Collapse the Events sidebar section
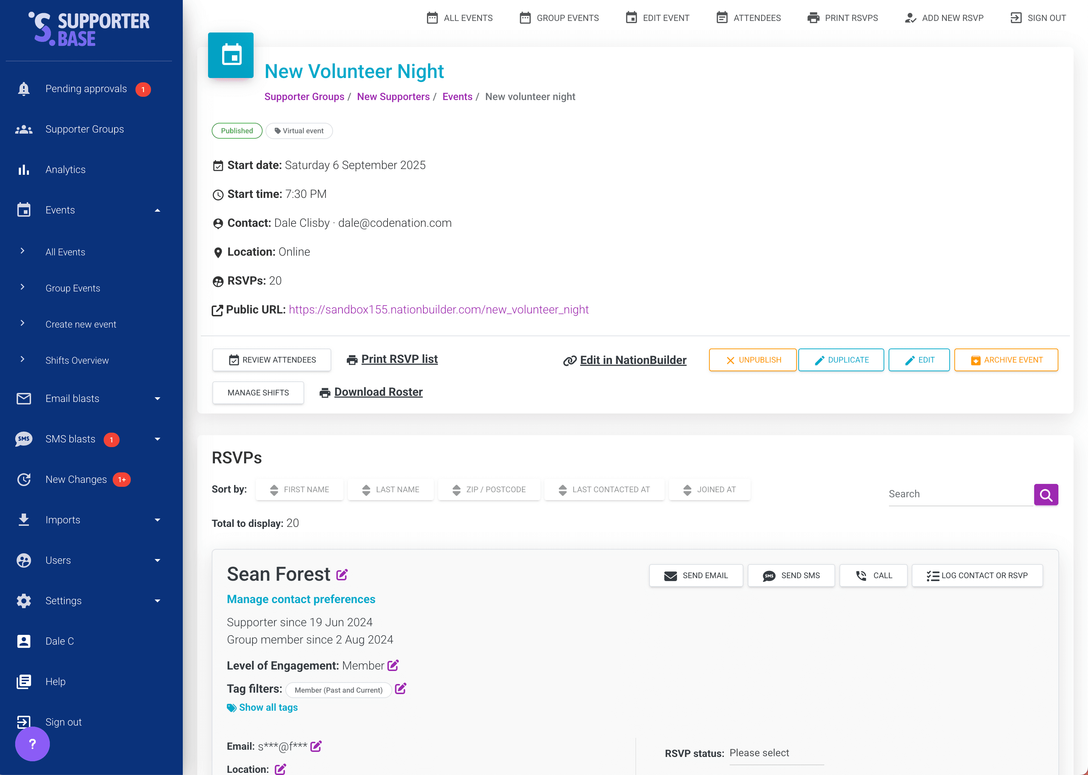 click(157, 210)
